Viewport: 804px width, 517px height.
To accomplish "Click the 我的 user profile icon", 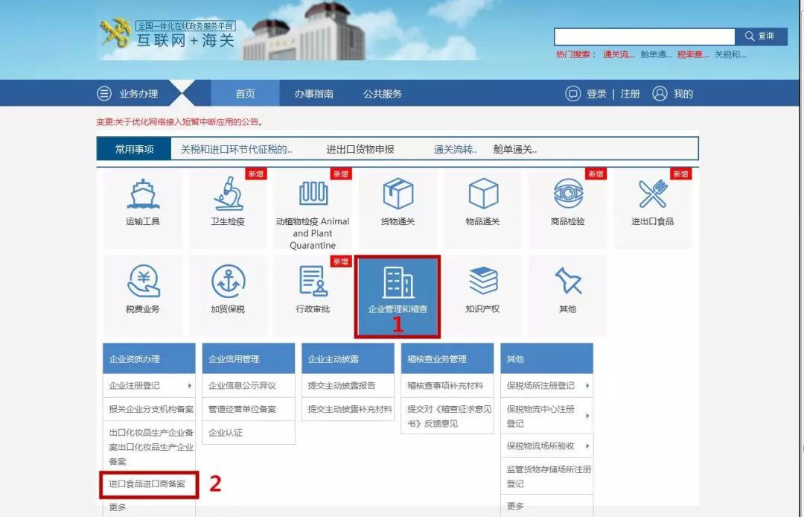I will pyautogui.click(x=660, y=93).
